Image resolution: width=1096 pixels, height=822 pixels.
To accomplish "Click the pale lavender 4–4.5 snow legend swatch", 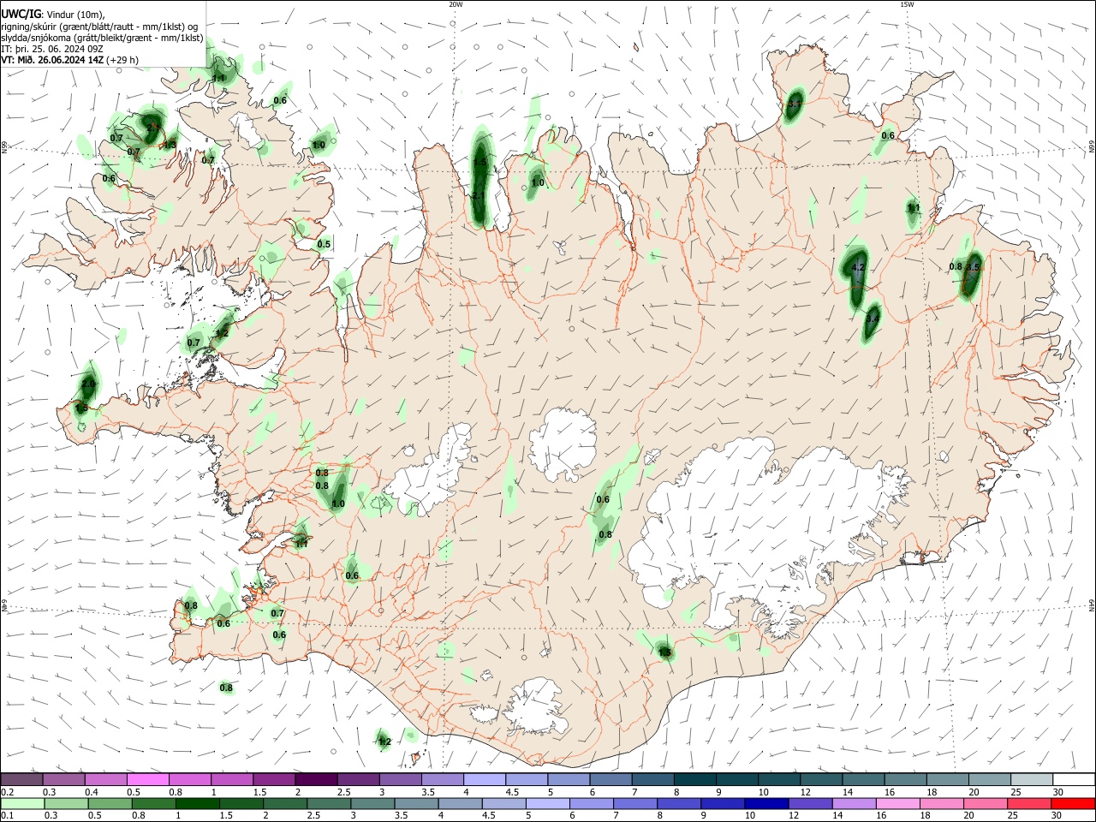I will click(485, 779).
